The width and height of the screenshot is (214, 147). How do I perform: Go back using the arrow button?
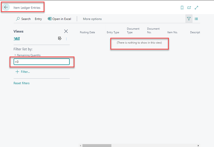tap(6, 7)
